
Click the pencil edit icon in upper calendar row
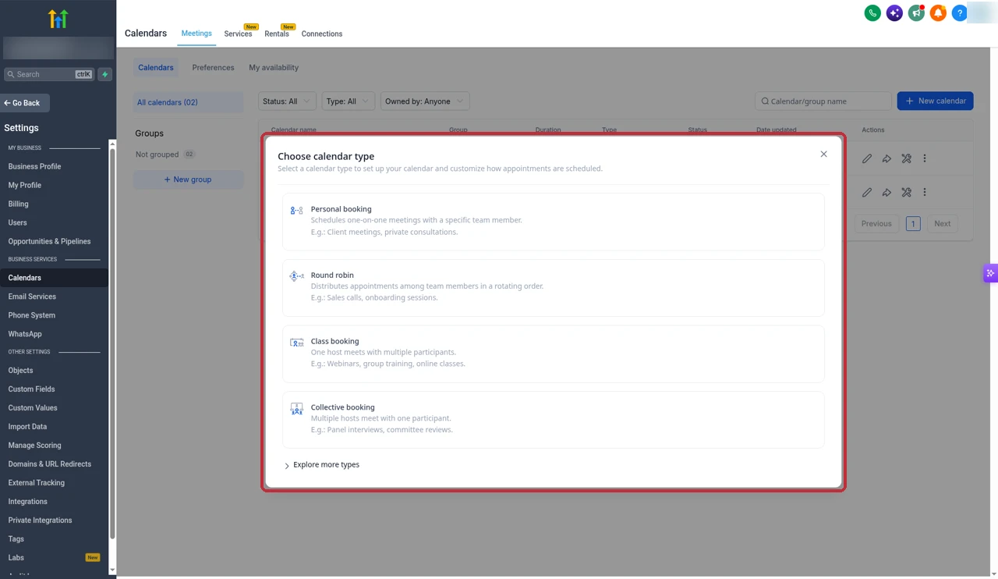867,158
